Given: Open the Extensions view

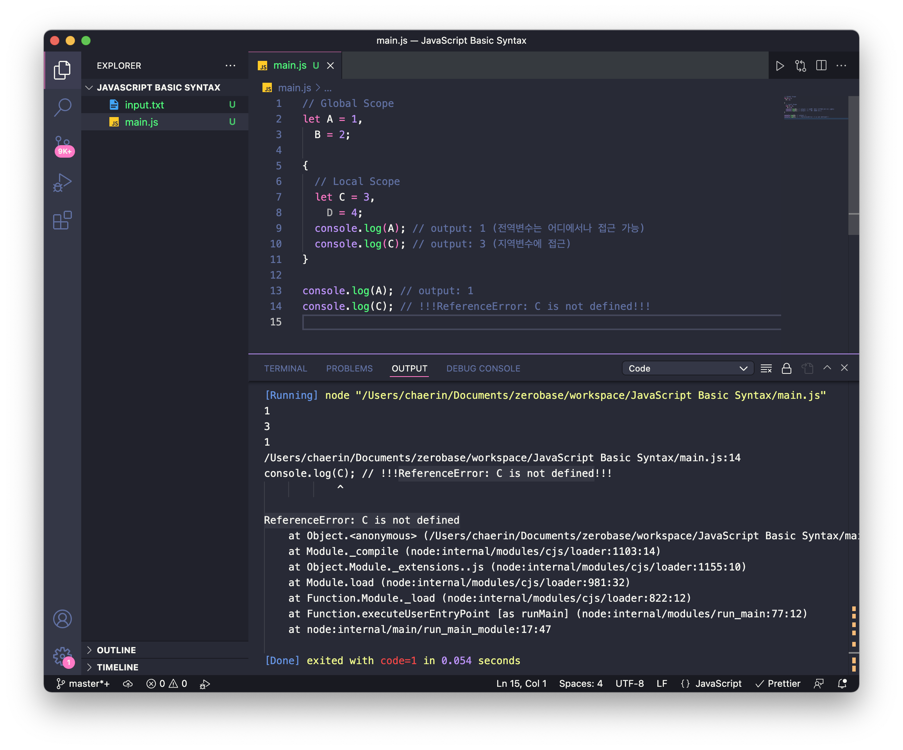Looking at the screenshot, I should coord(63,220).
